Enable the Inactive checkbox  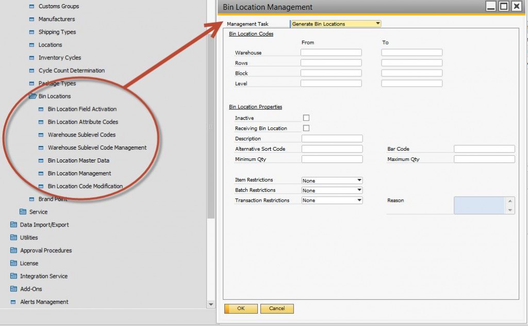306,118
